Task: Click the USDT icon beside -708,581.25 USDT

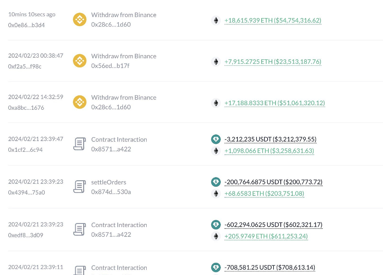Action: 216,267
